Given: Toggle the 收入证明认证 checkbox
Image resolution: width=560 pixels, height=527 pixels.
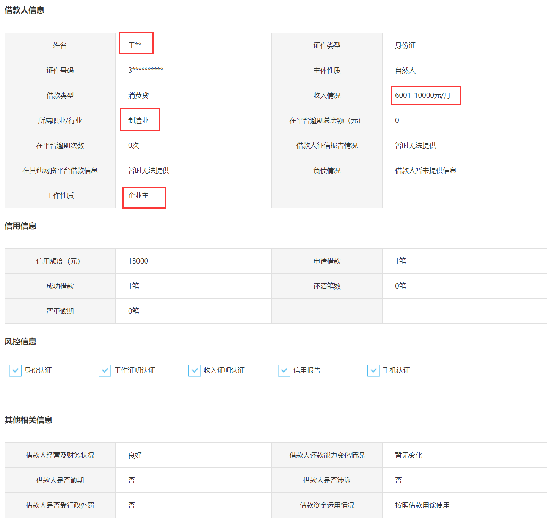Looking at the screenshot, I should point(195,370).
